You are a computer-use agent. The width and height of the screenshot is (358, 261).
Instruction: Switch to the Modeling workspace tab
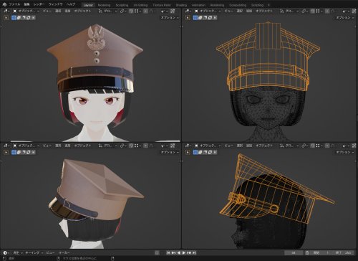point(104,5)
